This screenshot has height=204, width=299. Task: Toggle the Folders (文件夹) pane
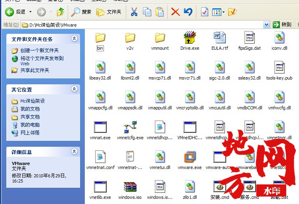click(109, 12)
